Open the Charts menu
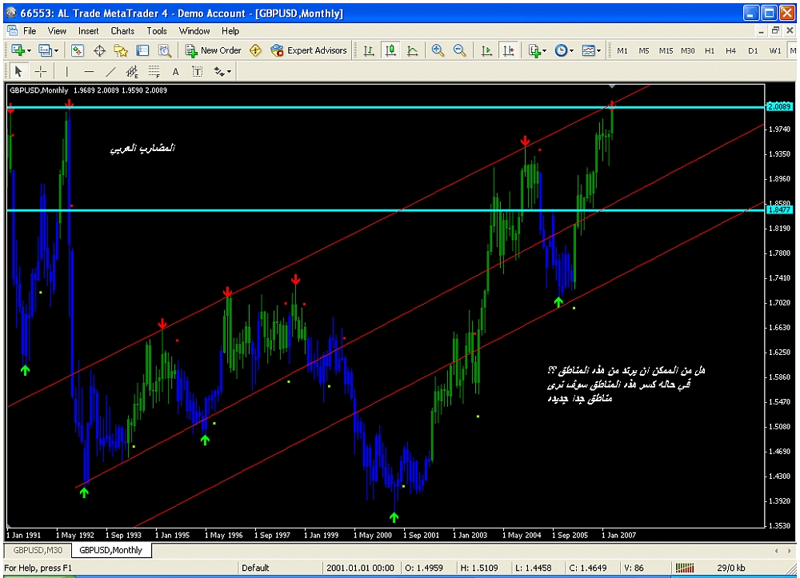Image resolution: width=800 pixels, height=578 pixels. pos(122,31)
